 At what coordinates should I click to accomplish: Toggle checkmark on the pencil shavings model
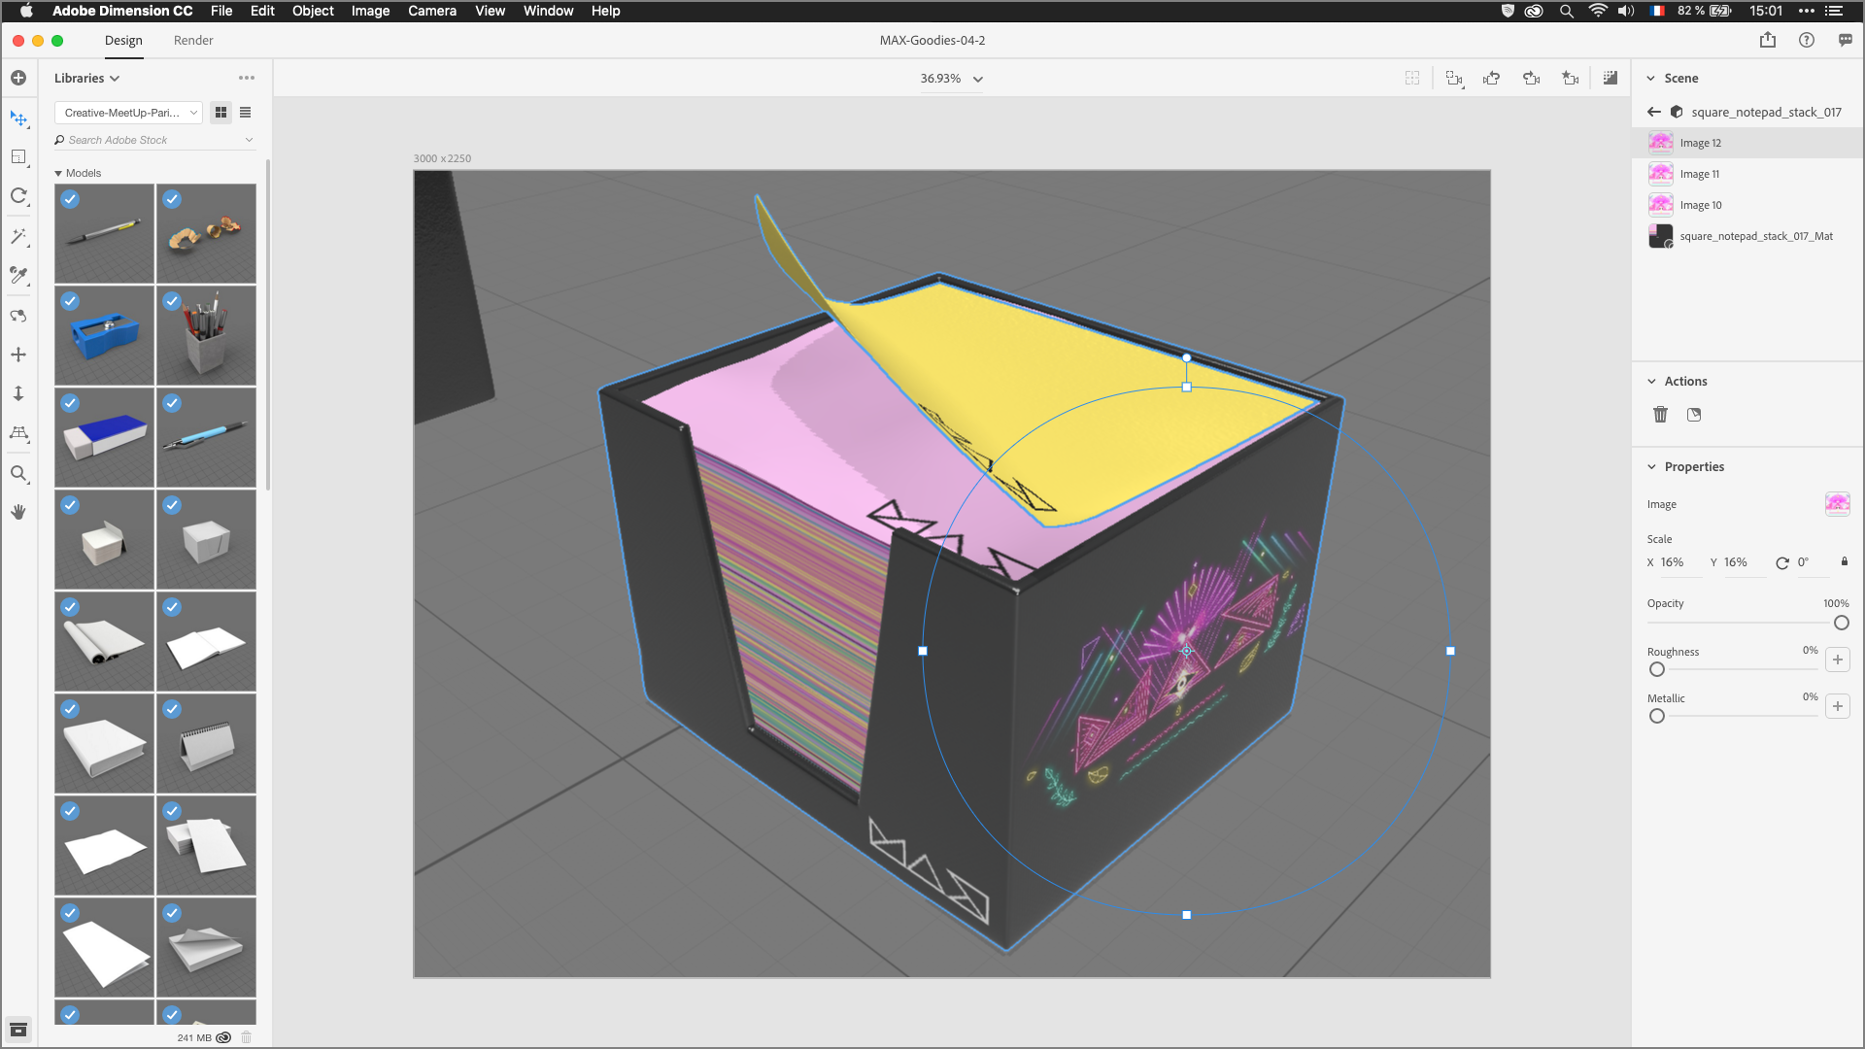click(172, 199)
